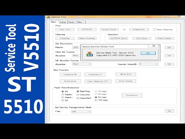Click the Test Print button
Screen dimensions: 185x139
pos(65,29)
